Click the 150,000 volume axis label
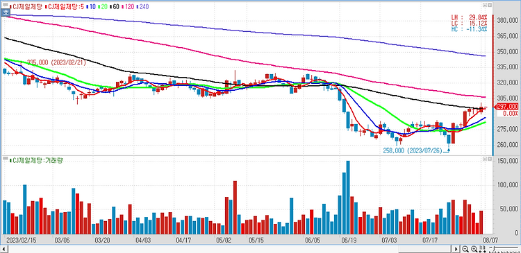Image resolution: width=521 pixels, height=253 pixels. click(508, 161)
